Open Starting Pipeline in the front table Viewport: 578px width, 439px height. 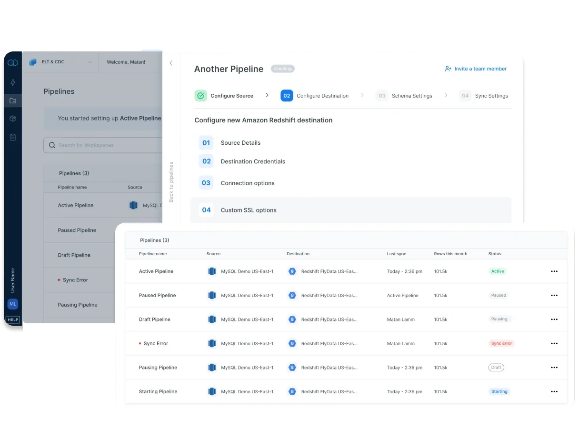[158, 391]
